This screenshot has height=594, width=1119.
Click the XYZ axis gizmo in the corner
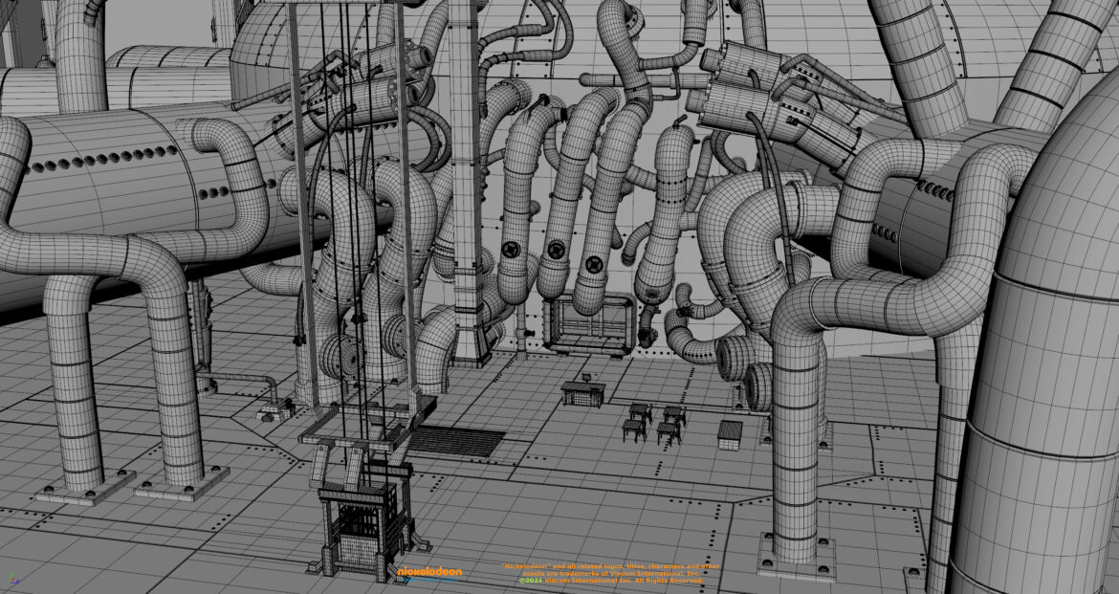pos(11,579)
